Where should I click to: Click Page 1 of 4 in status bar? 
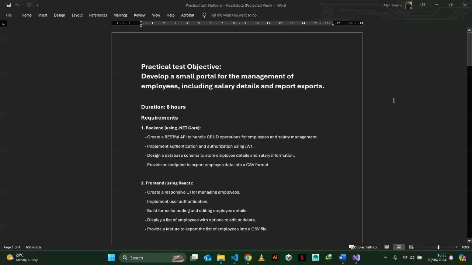(x=12, y=247)
